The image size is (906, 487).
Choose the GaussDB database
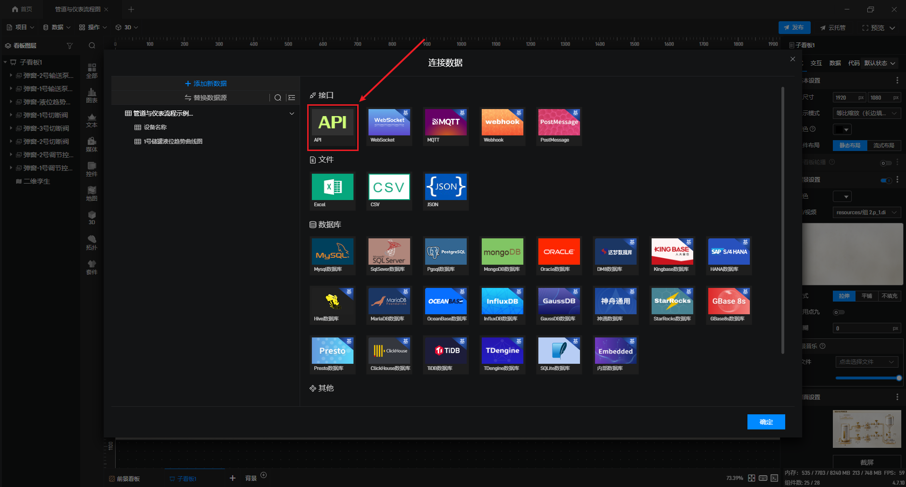[559, 305]
